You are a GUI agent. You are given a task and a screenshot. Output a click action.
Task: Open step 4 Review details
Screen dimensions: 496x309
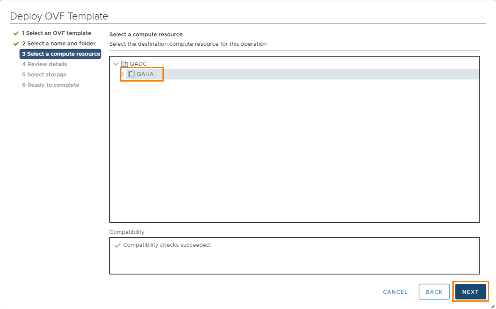pos(45,64)
